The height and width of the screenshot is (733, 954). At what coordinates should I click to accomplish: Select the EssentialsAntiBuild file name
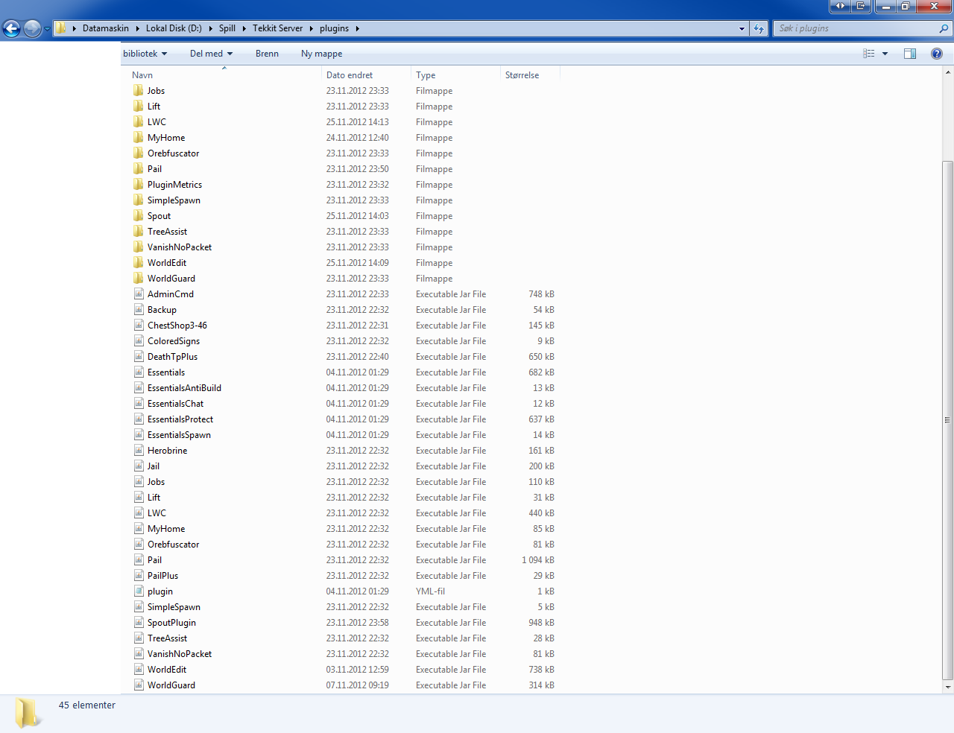(184, 387)
